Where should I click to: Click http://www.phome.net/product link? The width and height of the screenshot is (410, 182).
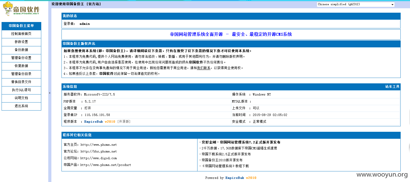click(106, 165)
